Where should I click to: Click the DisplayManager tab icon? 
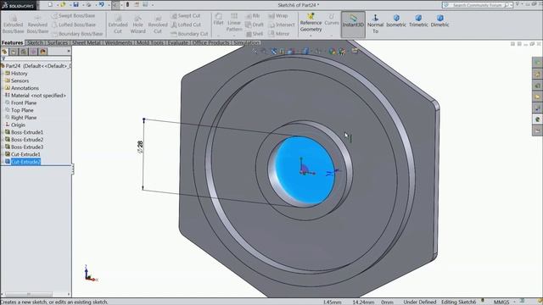click(43, 52)
